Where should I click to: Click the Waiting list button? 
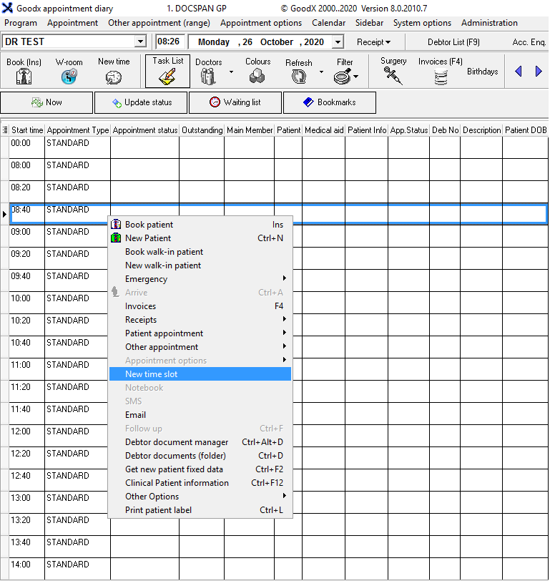tap(235, 102)
